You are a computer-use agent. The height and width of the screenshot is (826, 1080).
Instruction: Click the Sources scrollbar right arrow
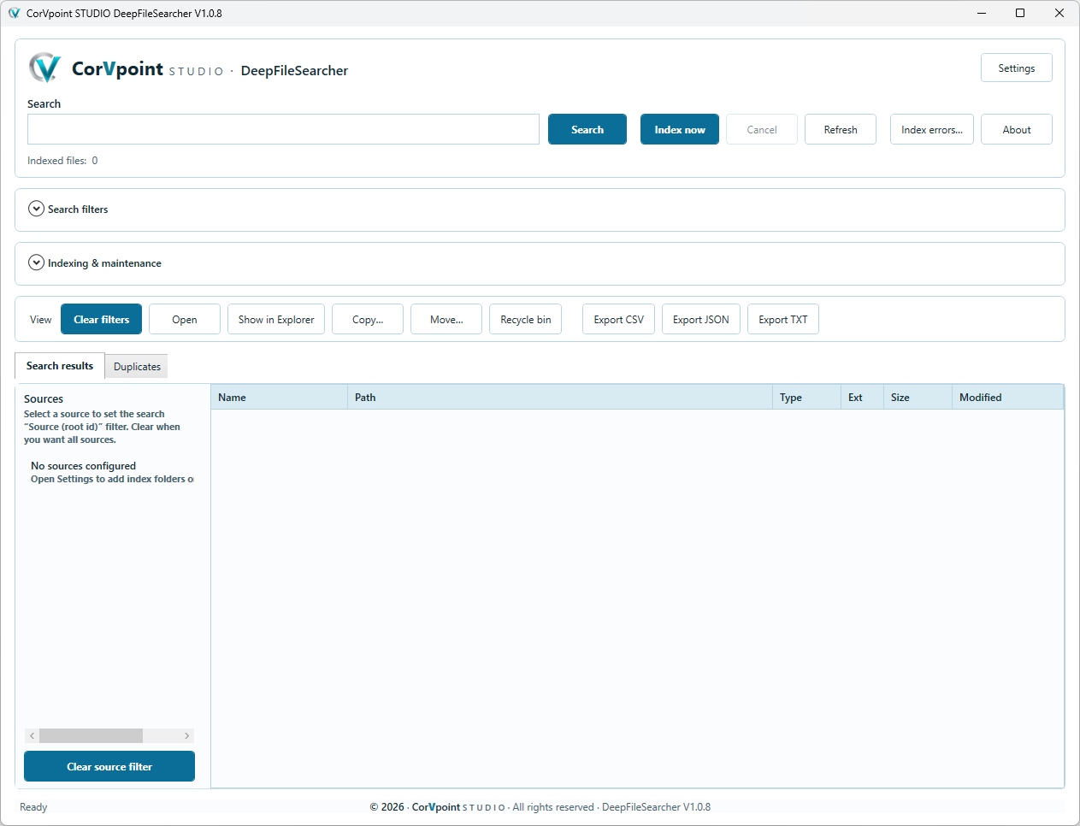[186, 735]
